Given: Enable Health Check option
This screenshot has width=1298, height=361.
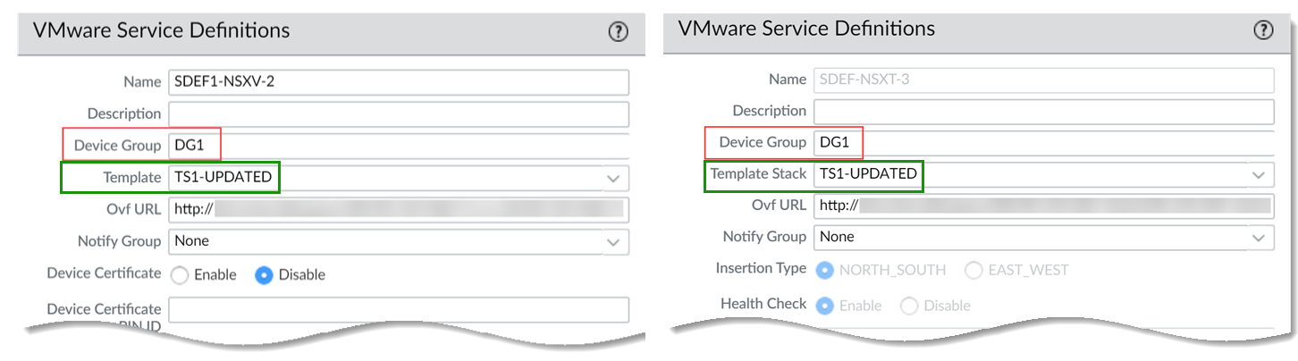Looking at the screenshot, I should click(x=825, y=306).
